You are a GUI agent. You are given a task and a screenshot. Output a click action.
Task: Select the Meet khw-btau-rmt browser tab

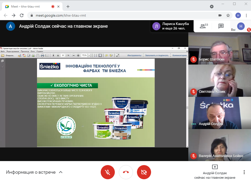30,7
